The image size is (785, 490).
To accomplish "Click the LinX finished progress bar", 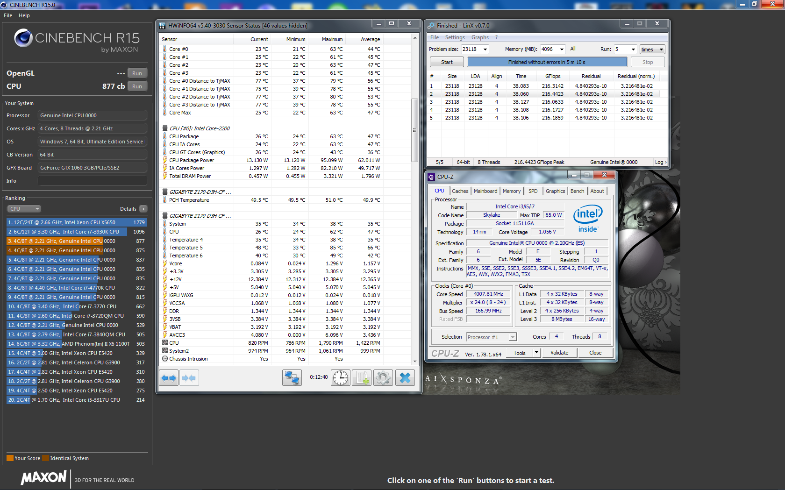I will pyautogui.click(x=547, y=62).
